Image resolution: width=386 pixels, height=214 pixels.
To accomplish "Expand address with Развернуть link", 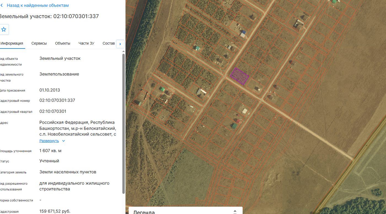I will click(x=49, y=141).
